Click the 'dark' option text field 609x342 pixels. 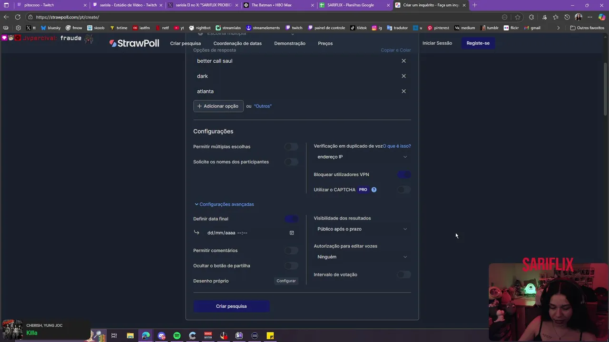(x=295, y=76)
